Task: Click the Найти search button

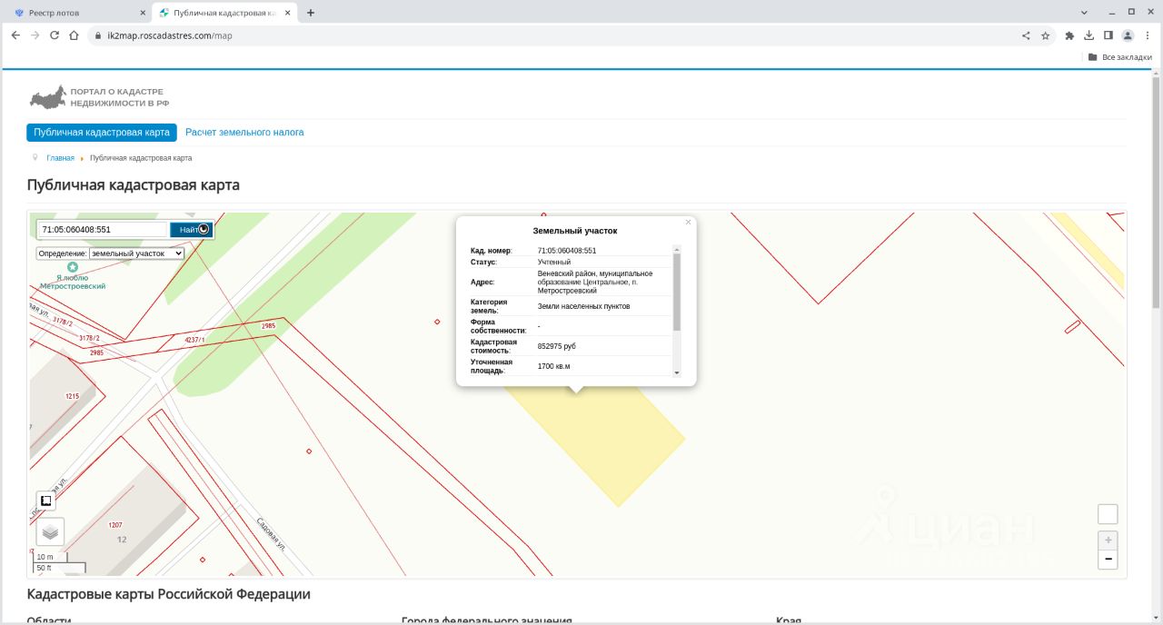Action: (191, 230)
